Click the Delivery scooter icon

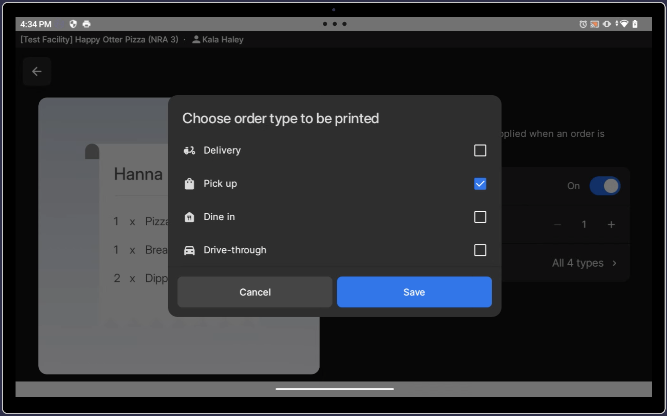tap(189, 150)
